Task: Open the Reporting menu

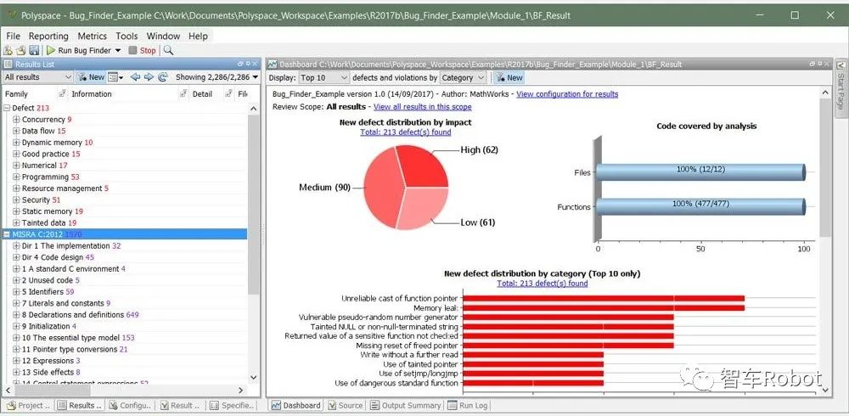Action: [48, 37]
